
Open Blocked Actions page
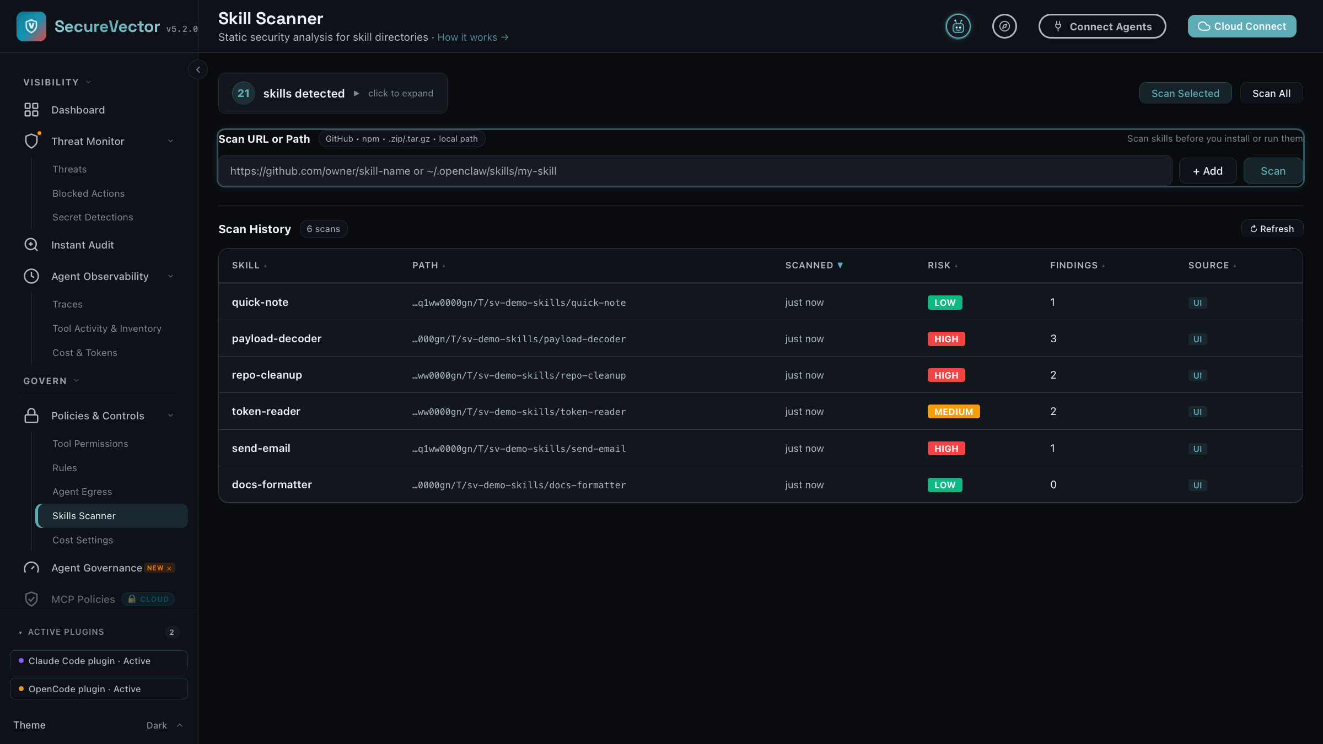pyautogui.click(x=88, y=193)
